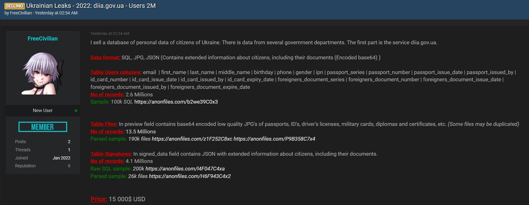Open the thread title Ukrainian Leaks - 2022
Viewport: 529px width, 205px height.
91,6
